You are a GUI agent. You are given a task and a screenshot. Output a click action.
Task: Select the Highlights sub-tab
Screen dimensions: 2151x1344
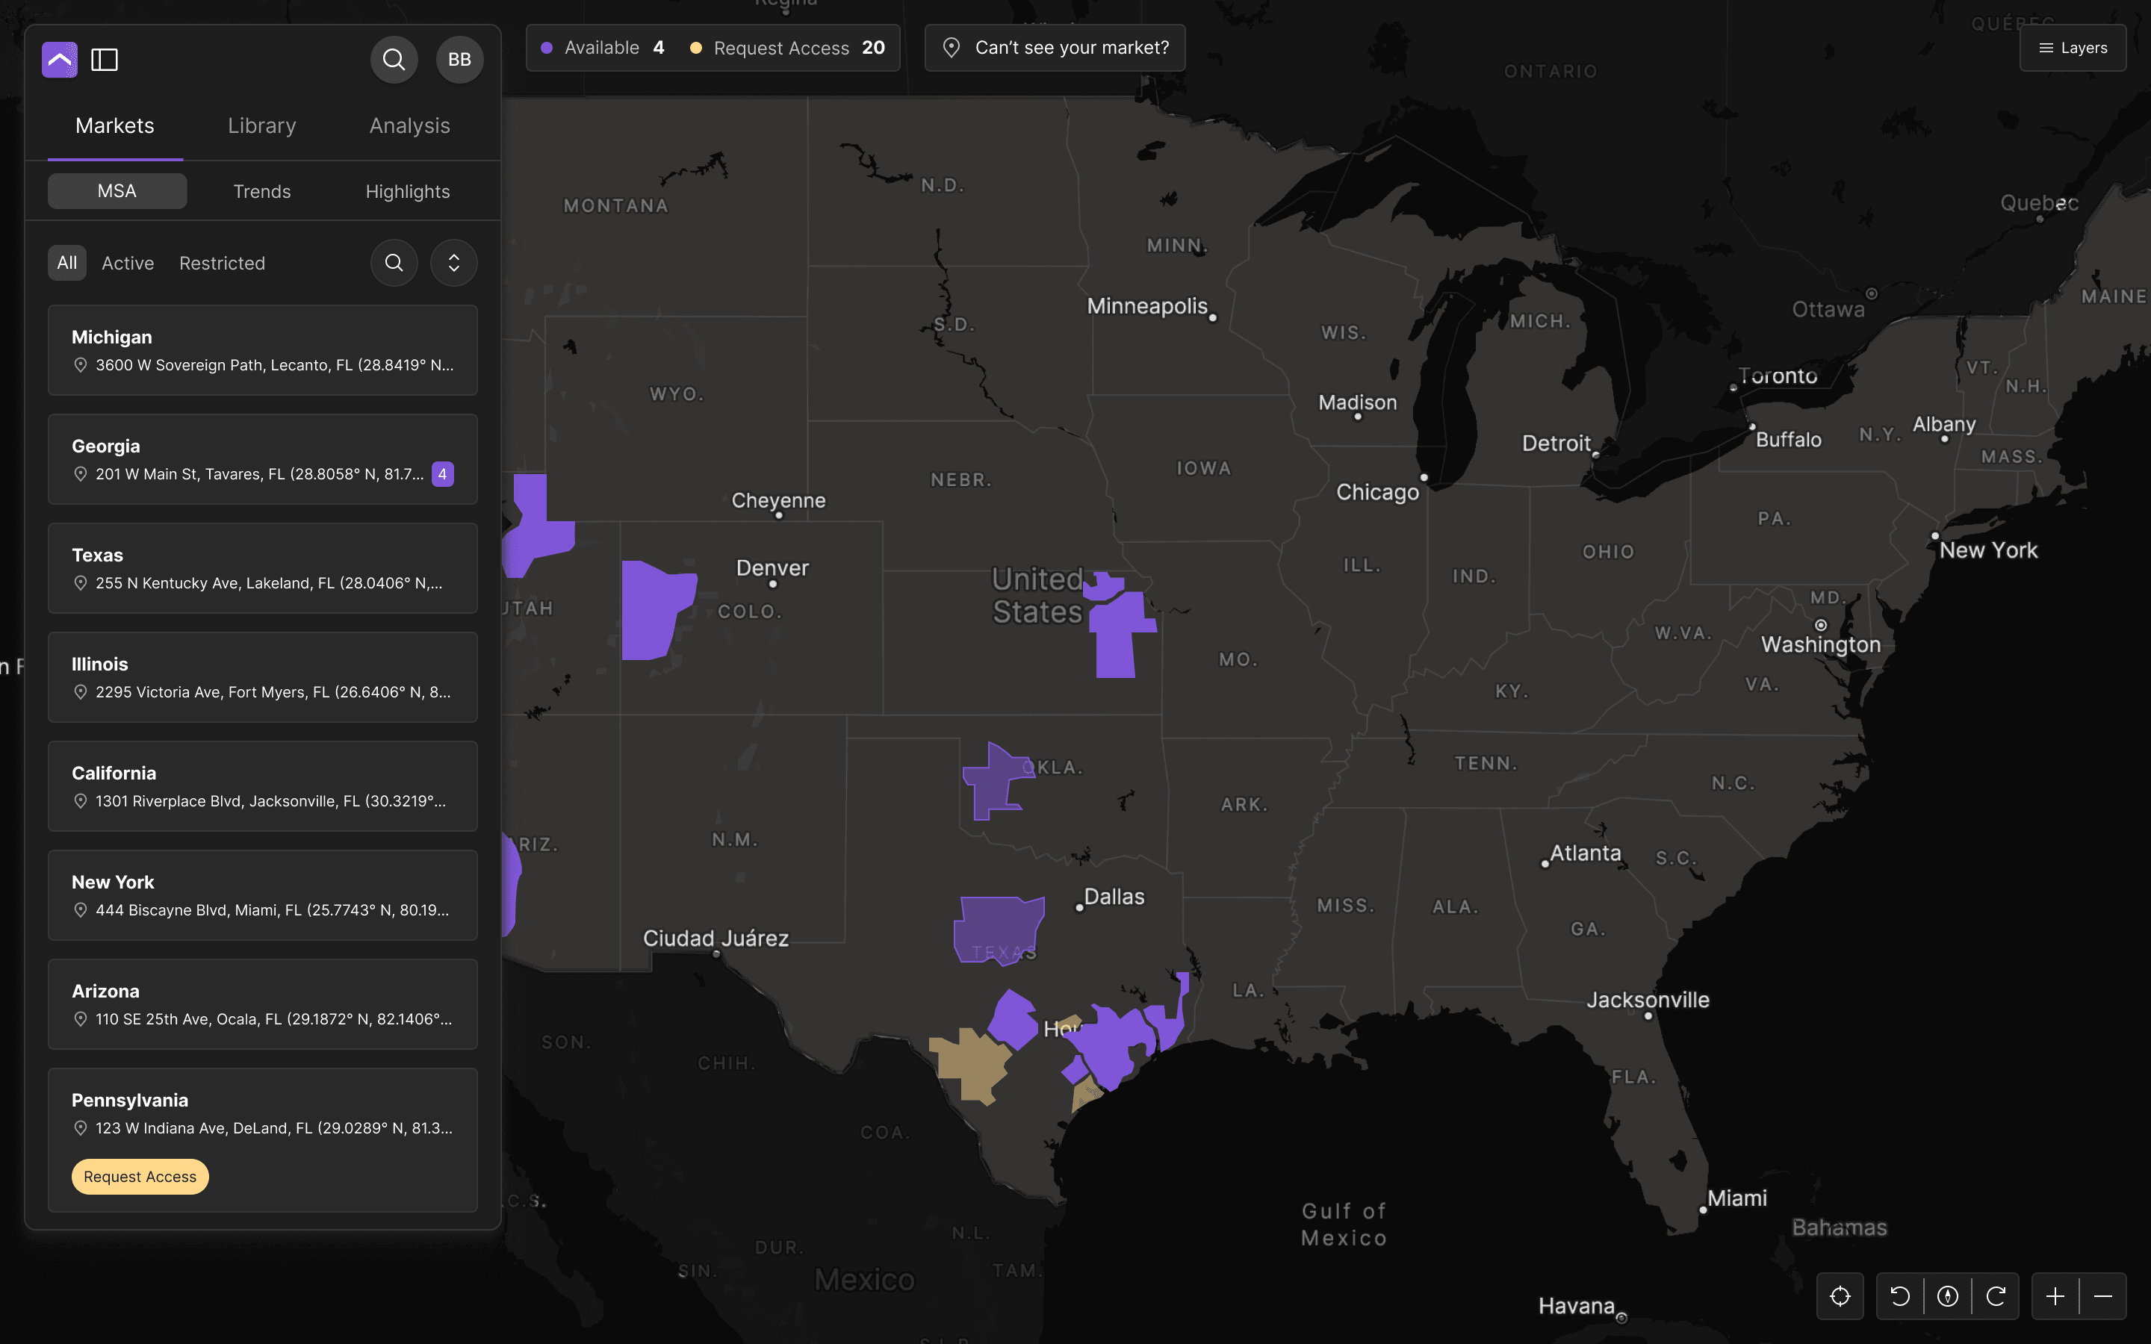coord(408,191)
